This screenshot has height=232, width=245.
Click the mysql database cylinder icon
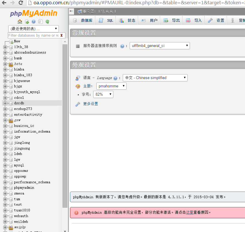[11, 166]
